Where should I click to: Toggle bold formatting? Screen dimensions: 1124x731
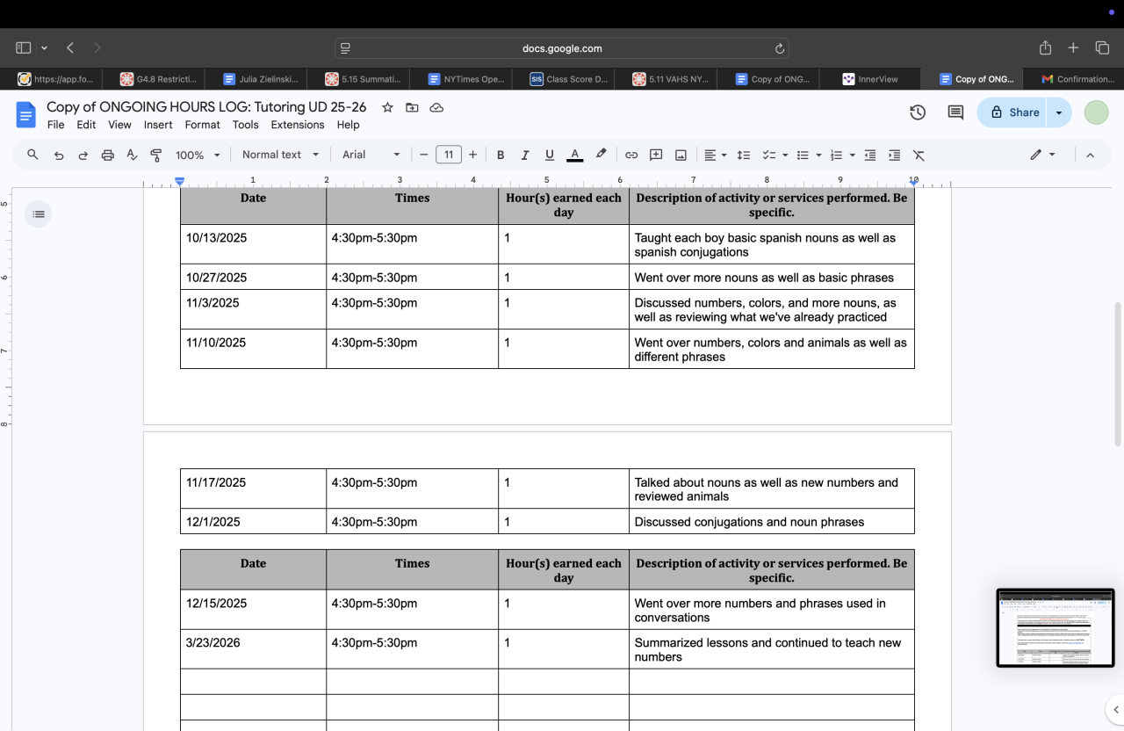pyautogui.click(x=501, y=155)
